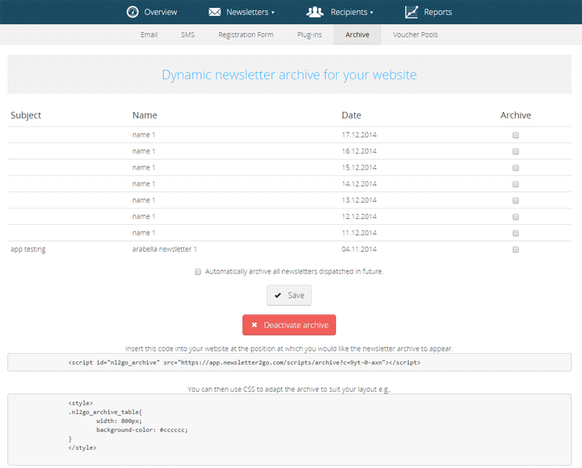Toggle Archive checkbox for 12.12.2014

point(516,217)
